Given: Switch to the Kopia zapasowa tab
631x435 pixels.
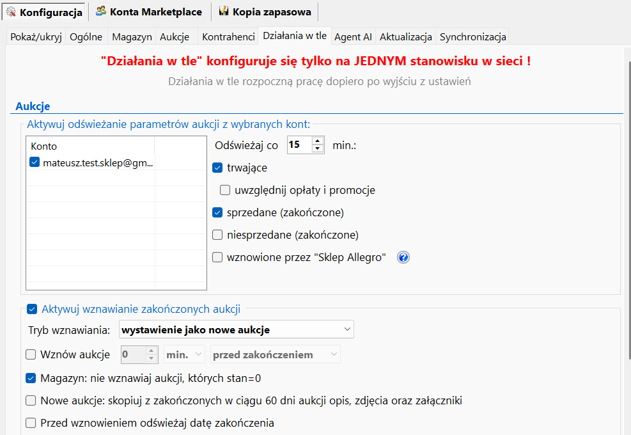Looking at the screenshot, I should 265,12.
